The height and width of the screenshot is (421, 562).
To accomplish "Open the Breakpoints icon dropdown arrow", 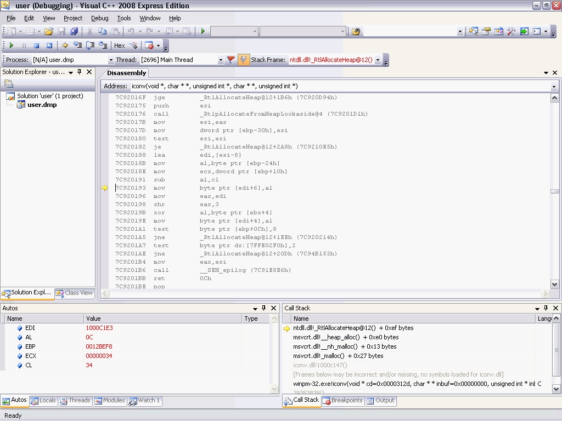I will tap(158, 46).
